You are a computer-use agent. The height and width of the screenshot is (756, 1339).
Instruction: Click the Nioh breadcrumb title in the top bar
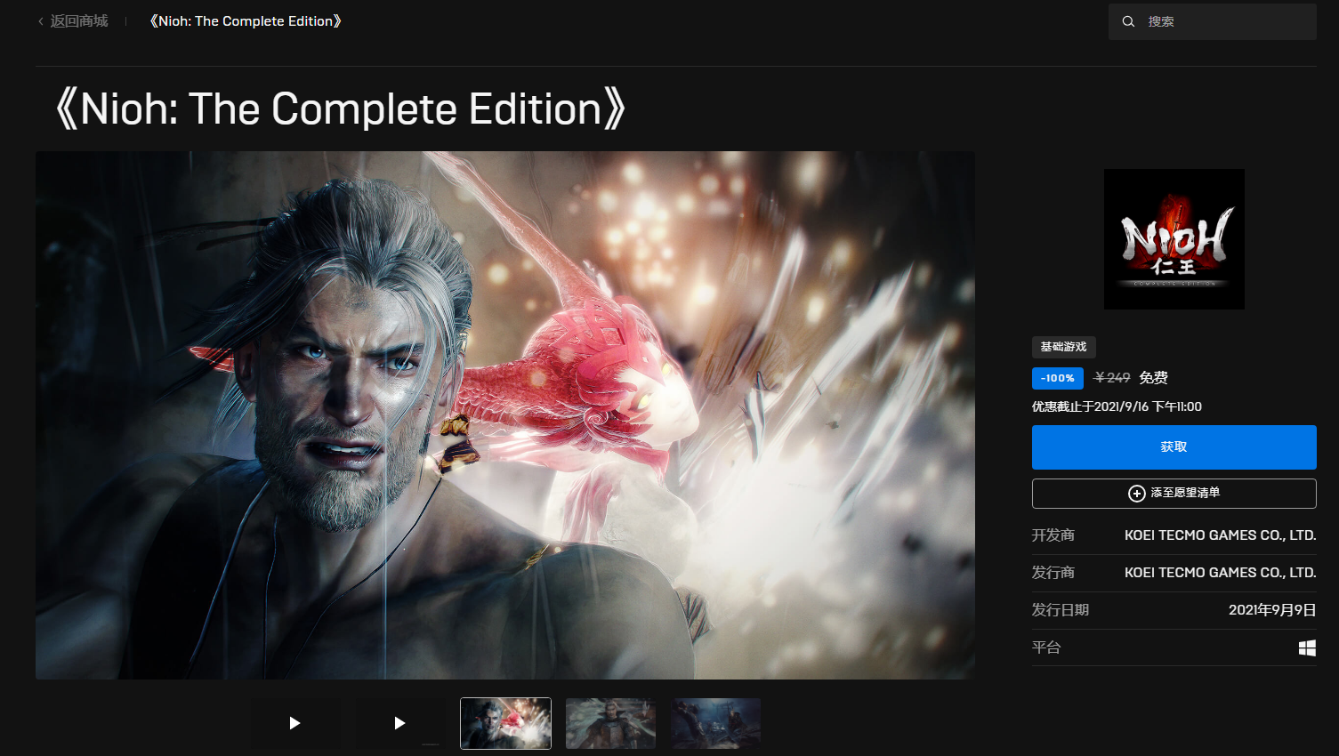(x=246, y=21)
